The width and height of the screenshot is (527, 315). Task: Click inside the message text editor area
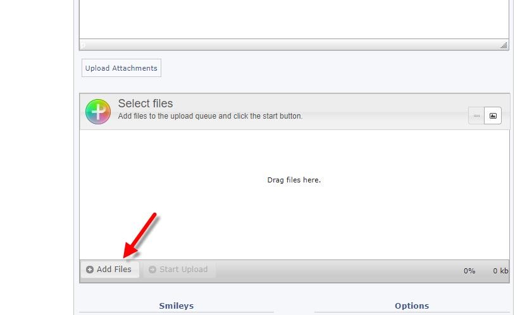294,19
